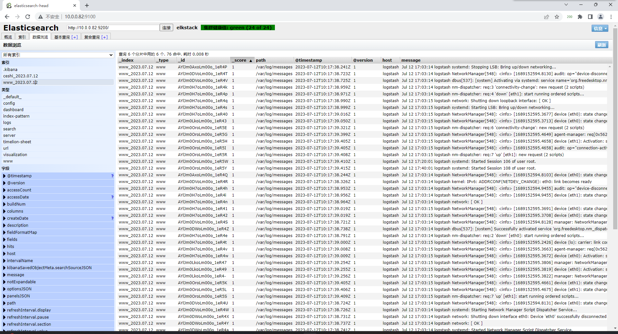Sort results by the @timestamp column header
The height and width of the screenshot is (334, 618).
point(323,60)
